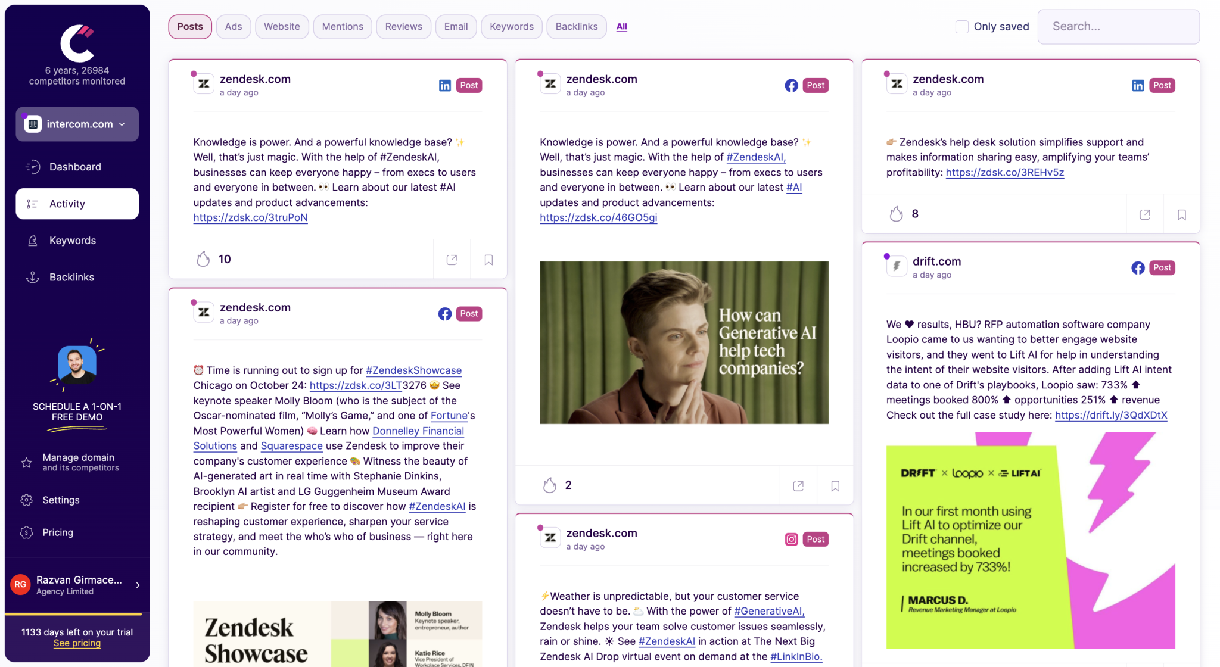Click the Instagram icon on Zendesk post
The image size is (1220, 667).
click(791, 540)
